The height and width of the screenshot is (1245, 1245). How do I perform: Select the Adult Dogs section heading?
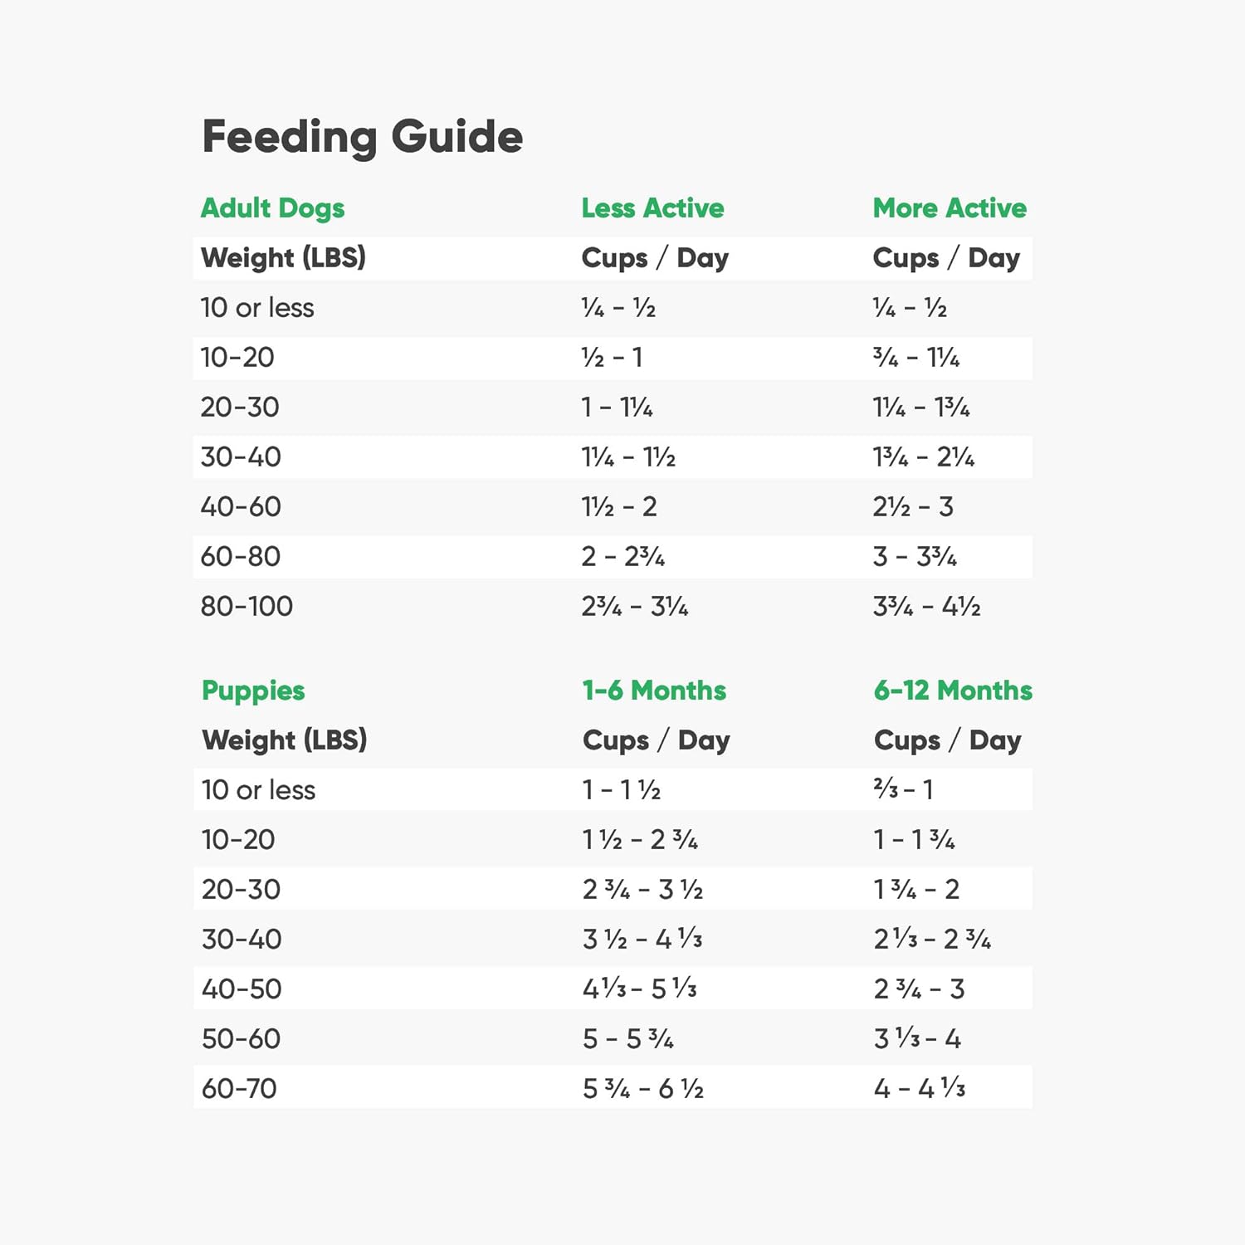(x=272, y=207)
